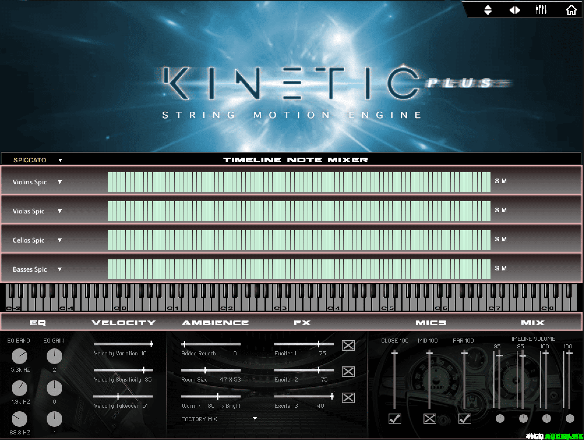
Task: Click the home icon in top bar
Action: pos(571,10)
